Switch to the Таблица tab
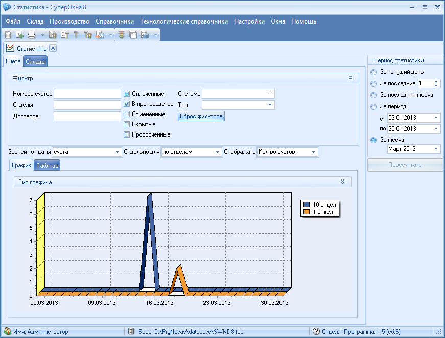The width and height of the screenshot is (445, 338). [48, 165]
